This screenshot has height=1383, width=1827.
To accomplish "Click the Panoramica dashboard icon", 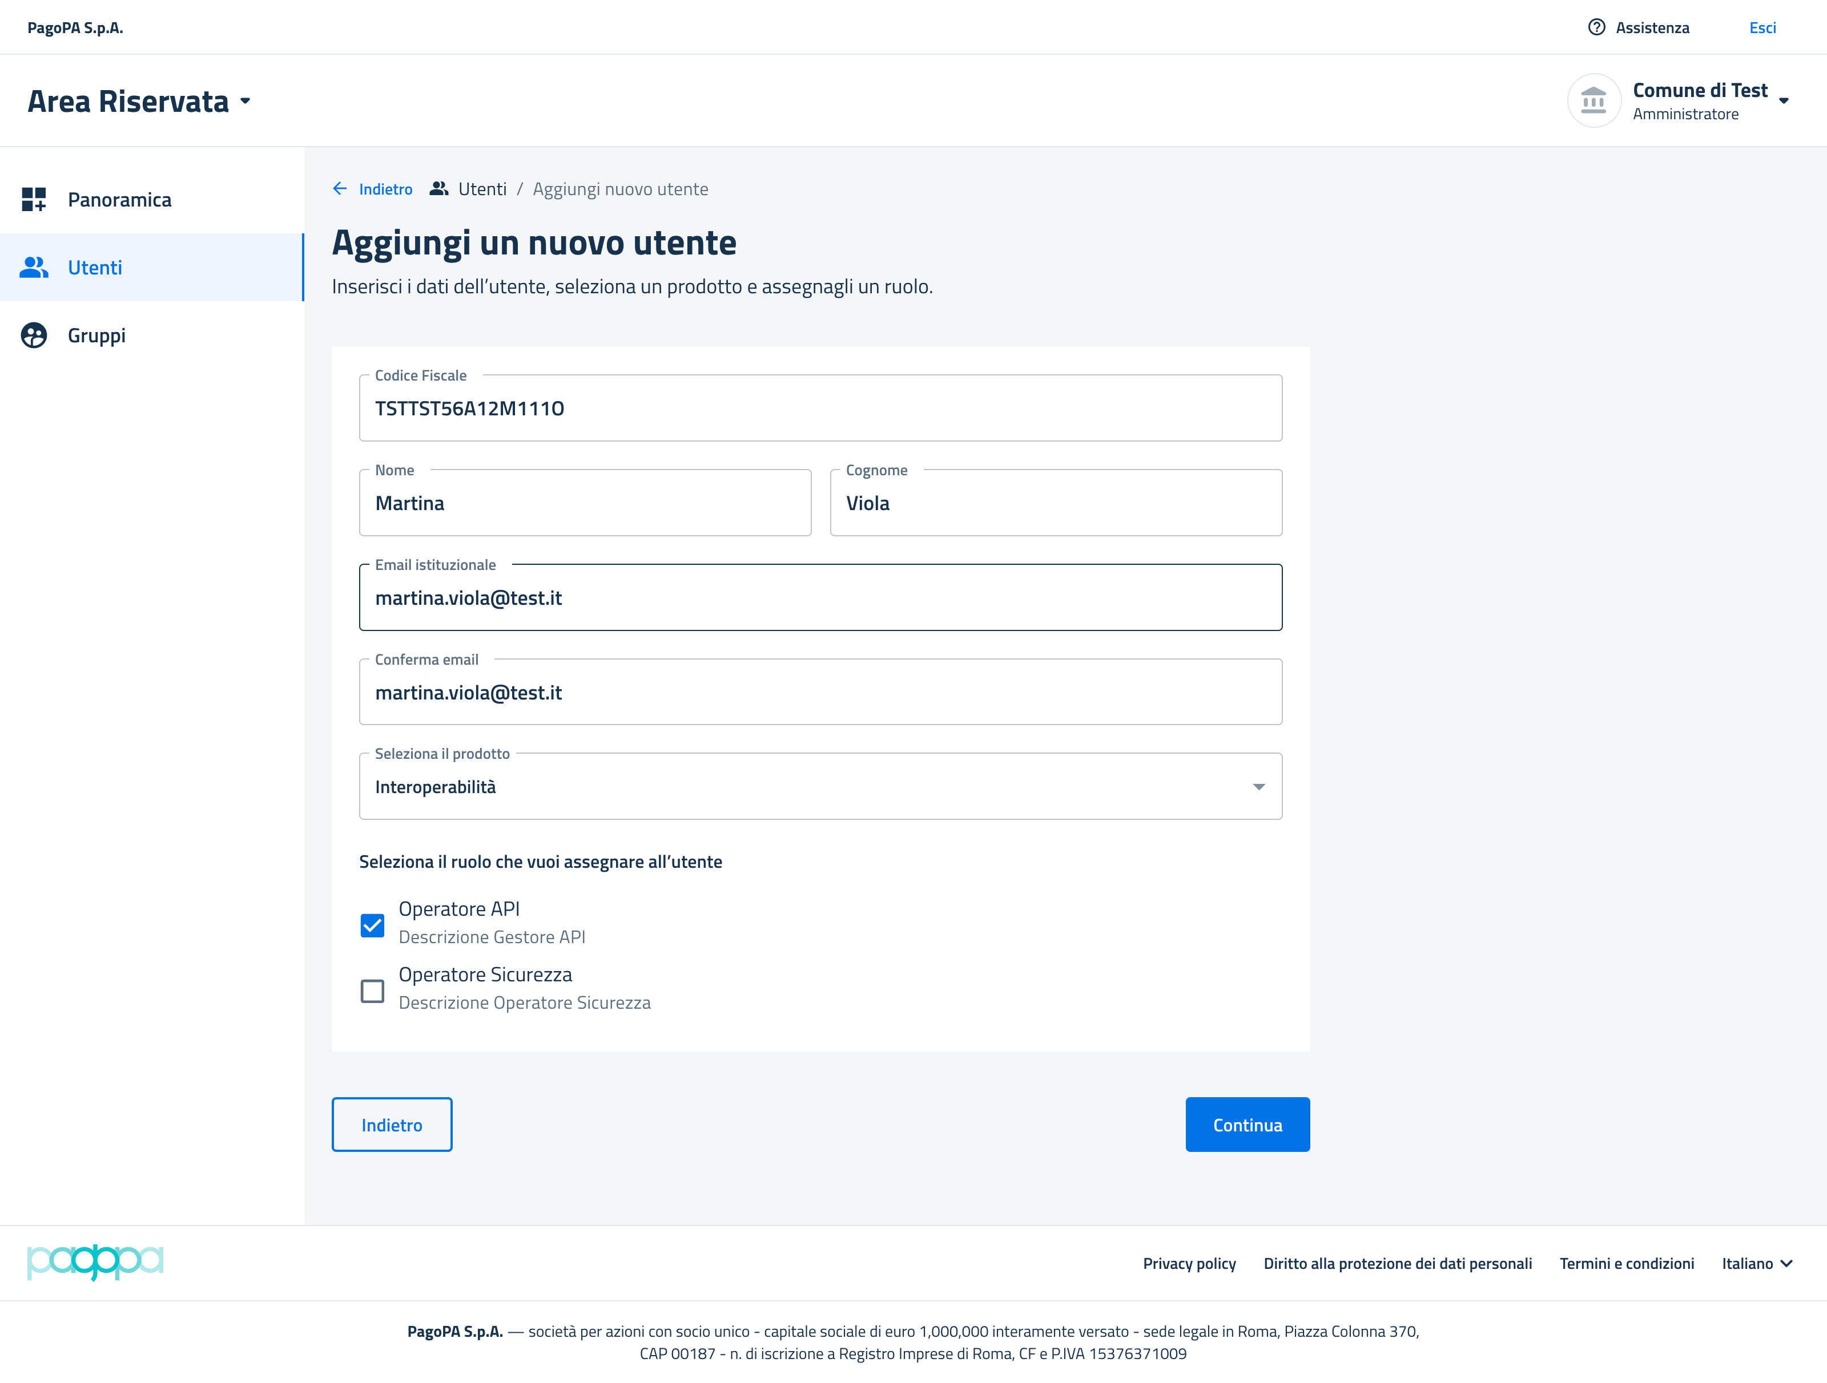I will pos(34,200).
